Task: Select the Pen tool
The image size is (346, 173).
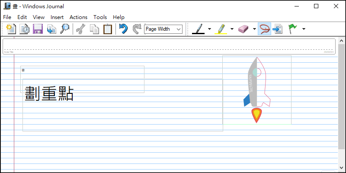Action: [x=199, y=29]
